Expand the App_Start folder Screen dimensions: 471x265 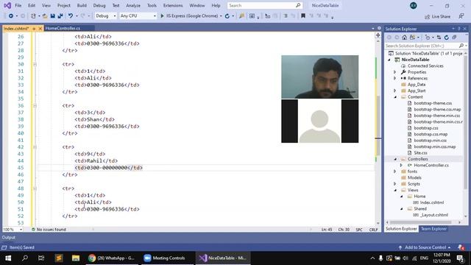pyautogui.click(x=395, y=91)
